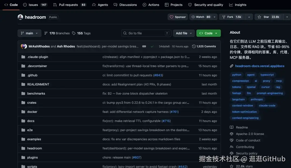Open the Code of conduct link
Image resolution: width=291 pixels, height=168 pixels.
point(248,140)
